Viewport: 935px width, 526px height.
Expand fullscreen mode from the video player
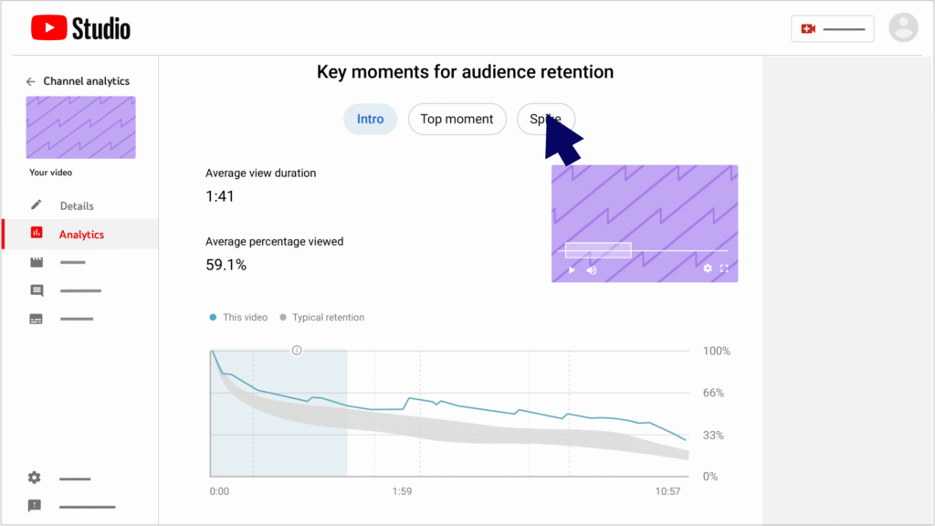724,268
